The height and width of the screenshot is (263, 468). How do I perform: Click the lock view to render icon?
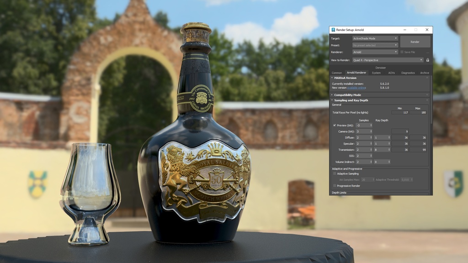tap(428, 60)
